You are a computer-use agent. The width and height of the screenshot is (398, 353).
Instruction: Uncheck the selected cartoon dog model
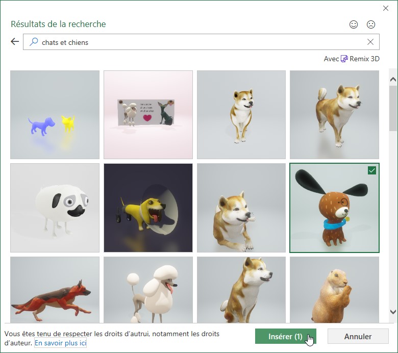[x=372, y=170]
